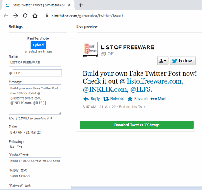Open the listoffreeware.com link in tweet
The image size is (202, 190).
tap(155, 81)
